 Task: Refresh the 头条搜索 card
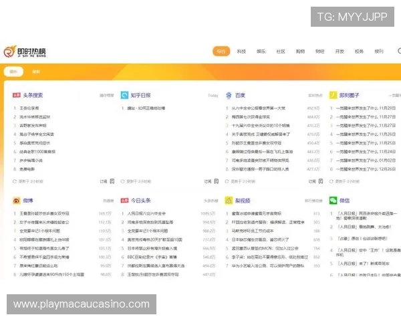[x=15, y=181]
